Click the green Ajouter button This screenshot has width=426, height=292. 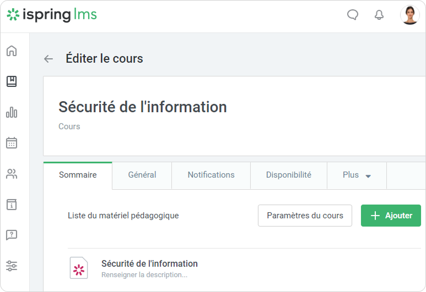[x=391, y=216]
